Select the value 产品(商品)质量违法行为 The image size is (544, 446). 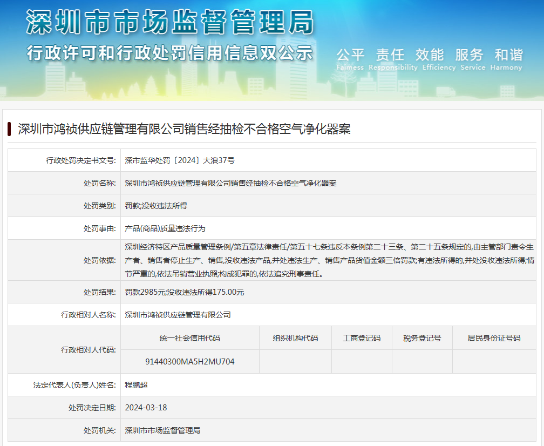coord(165,229)
